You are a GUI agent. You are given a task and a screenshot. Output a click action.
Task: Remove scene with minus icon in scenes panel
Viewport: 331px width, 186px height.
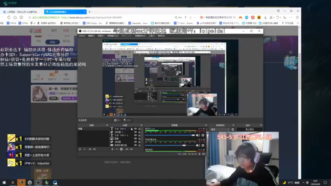coord(84,149)
